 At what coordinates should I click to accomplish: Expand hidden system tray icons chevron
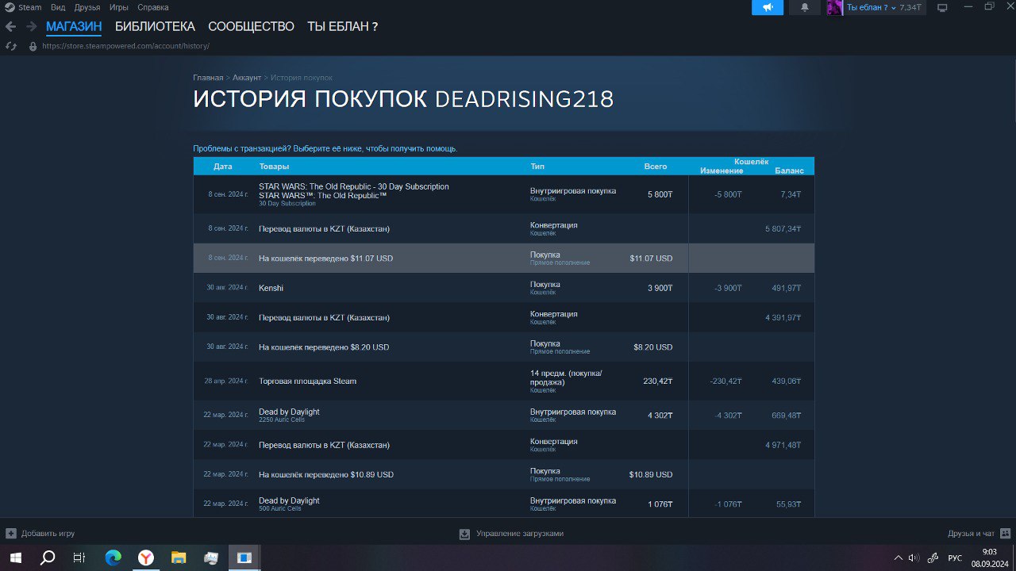898,558
